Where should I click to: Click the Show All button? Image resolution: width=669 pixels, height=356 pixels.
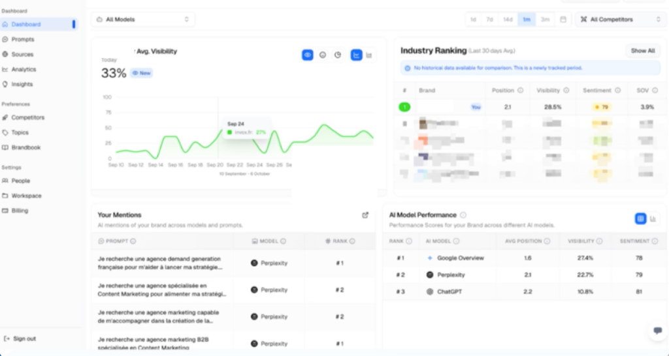[643, 50]
